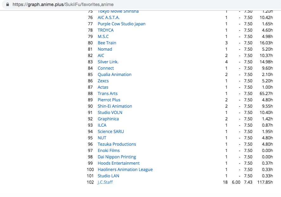Viewport: 281px width, 197px height.
Task: Click the 16.03h value for Bee Train
Action: pyautogui.click(x=266, y=43)
